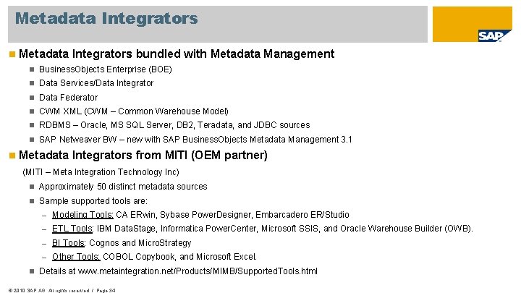Click the Metadata Integrators from MITI heading
Image resolution: width=521 pixels, height=293 pixels.
pyautogui.click(x=143, y=156)
